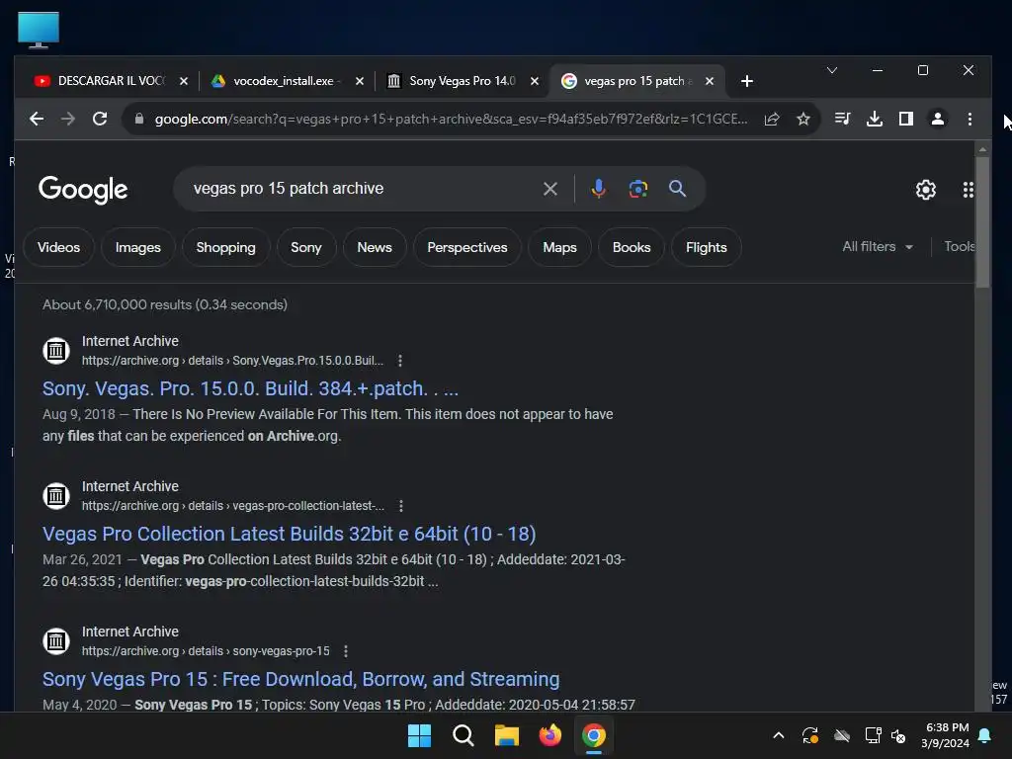Close the vocodex_install.exe tab
The image size is (1012, 759).
pyautogui.click(x=360, y=81)
